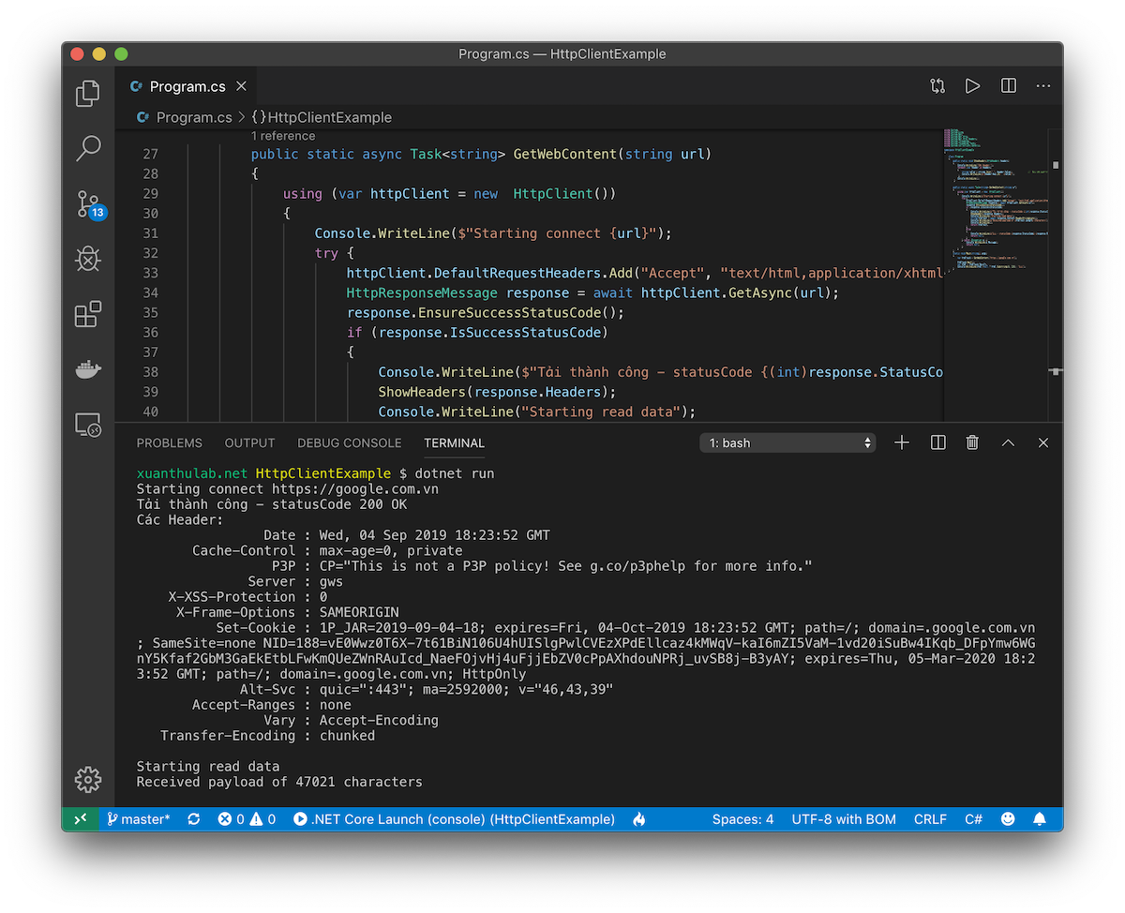Click 'Starting connect https://google.com.vn' terminal line
This screenshot has height=913, width=1125.
[x=288, y=488]
